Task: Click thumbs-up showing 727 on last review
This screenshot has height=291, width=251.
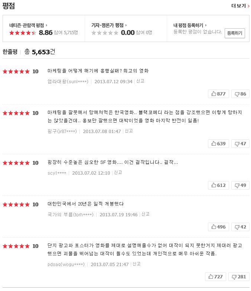Action: (215, 277)
